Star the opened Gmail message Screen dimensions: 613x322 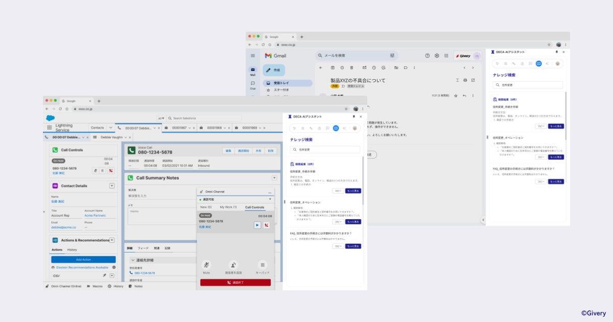457,96
